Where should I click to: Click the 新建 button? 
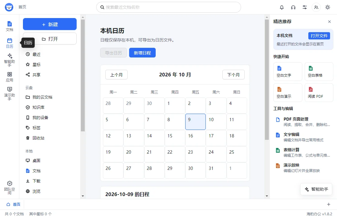[50, 24]
